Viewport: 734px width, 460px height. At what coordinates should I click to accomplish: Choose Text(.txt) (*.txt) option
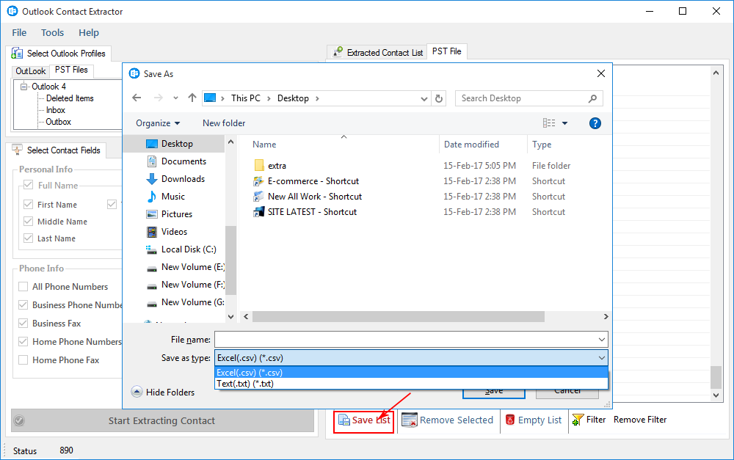[411, 384]
